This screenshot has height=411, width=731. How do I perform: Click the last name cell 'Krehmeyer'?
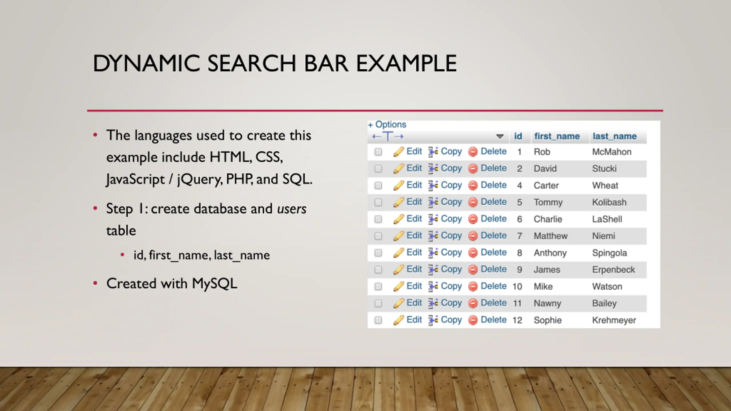coord(614,320)
